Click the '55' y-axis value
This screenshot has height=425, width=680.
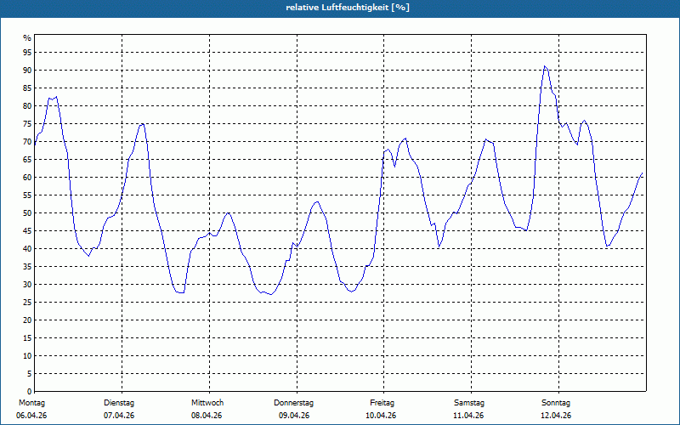(27, 195)
